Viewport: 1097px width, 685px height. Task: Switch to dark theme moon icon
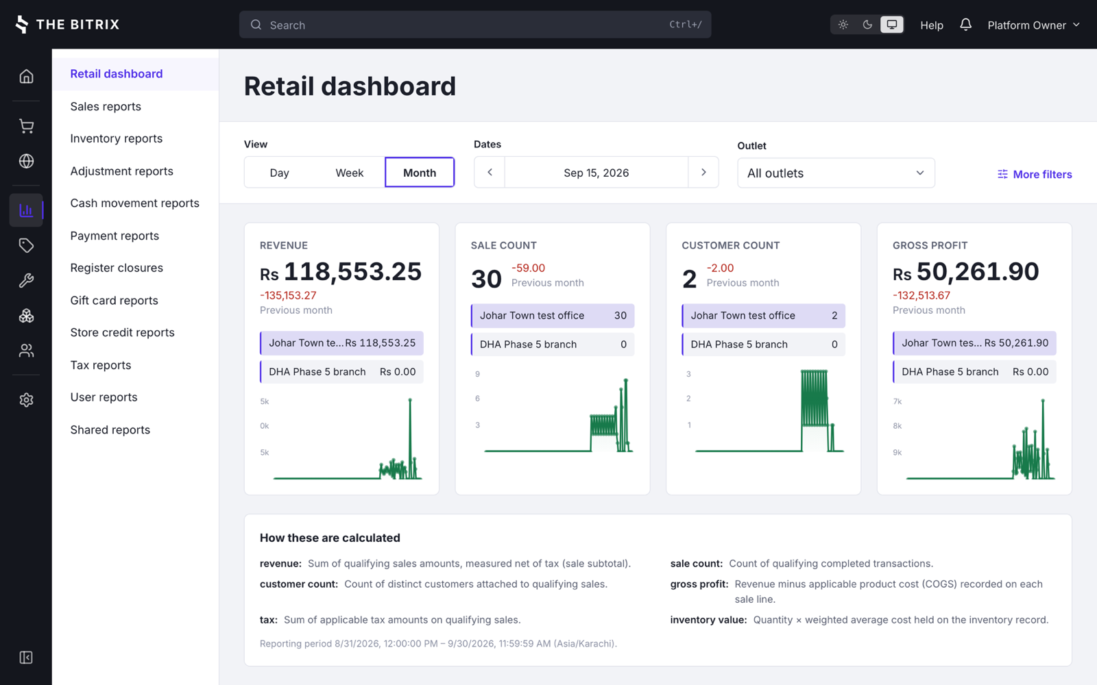pyautogui.click(x=867, y=25)
